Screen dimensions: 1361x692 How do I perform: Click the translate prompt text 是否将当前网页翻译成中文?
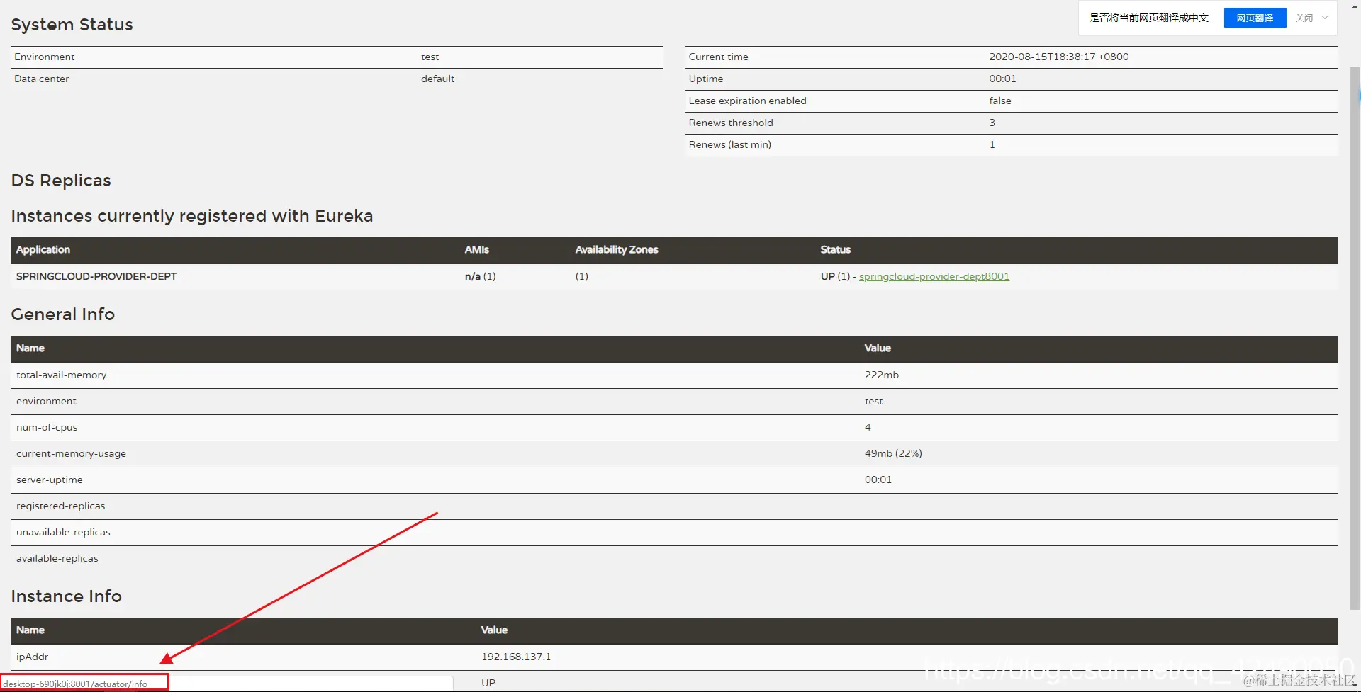(1148, 18)
